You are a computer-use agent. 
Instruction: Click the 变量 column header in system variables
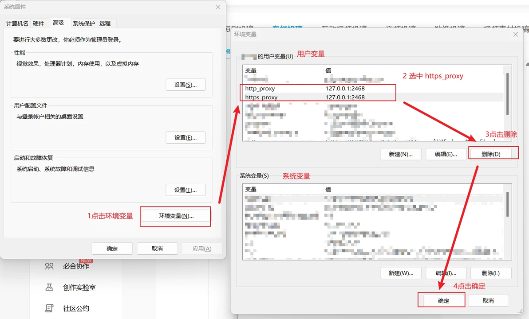[x=283, y=189]
